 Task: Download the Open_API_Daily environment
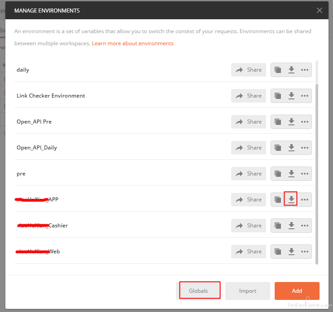pyautogui.click(x=291, y=148)
